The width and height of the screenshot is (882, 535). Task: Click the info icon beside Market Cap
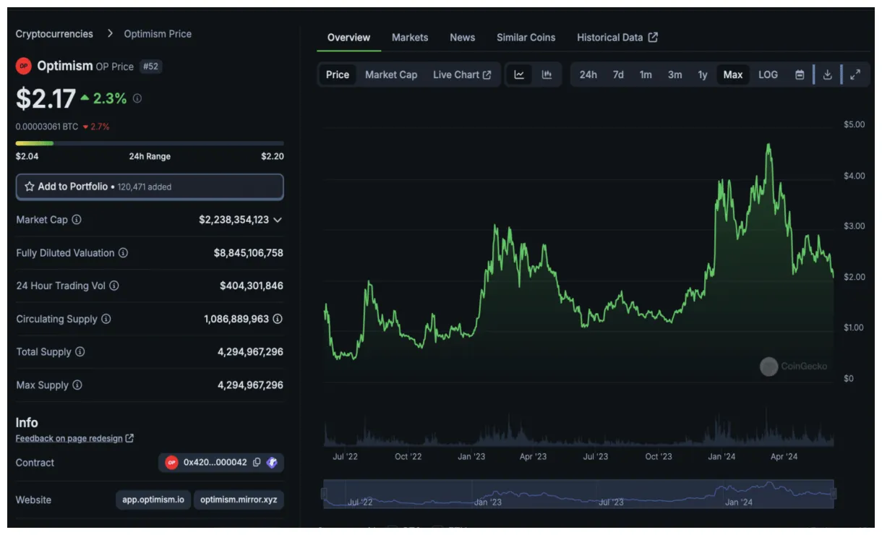[x=78, y=220]
